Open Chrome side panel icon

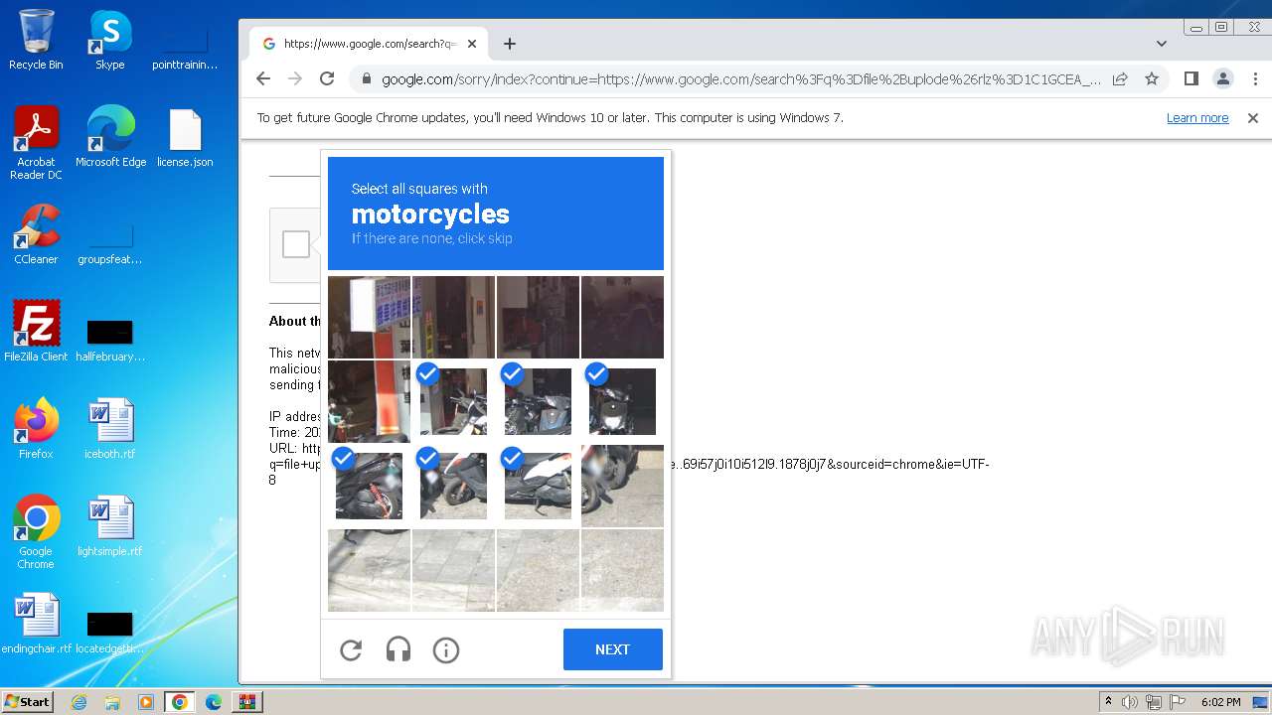pyautogui.click(x=1192, y=78)
